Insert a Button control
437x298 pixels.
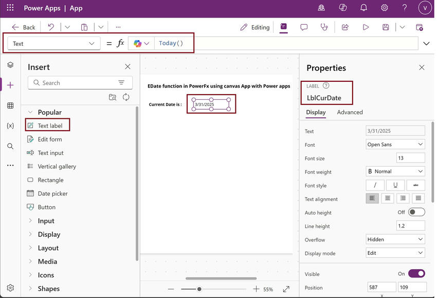coord(41,207)
